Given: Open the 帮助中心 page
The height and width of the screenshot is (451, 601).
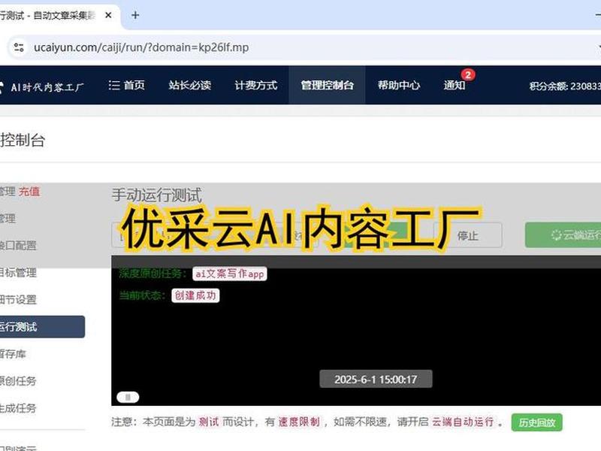Looking at the screenshot, I should (399, 85).
